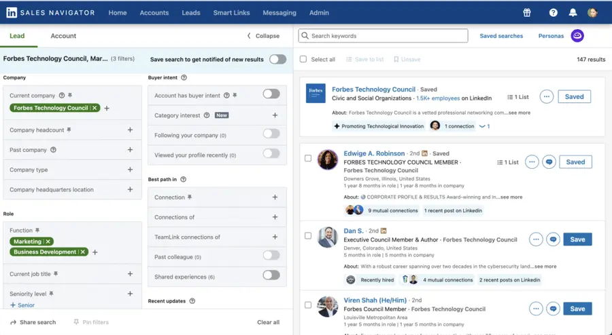The height and width of the screenshot is (335, 612).
Task: Open more options for Dan S.
Action: [x=536, y=239]
